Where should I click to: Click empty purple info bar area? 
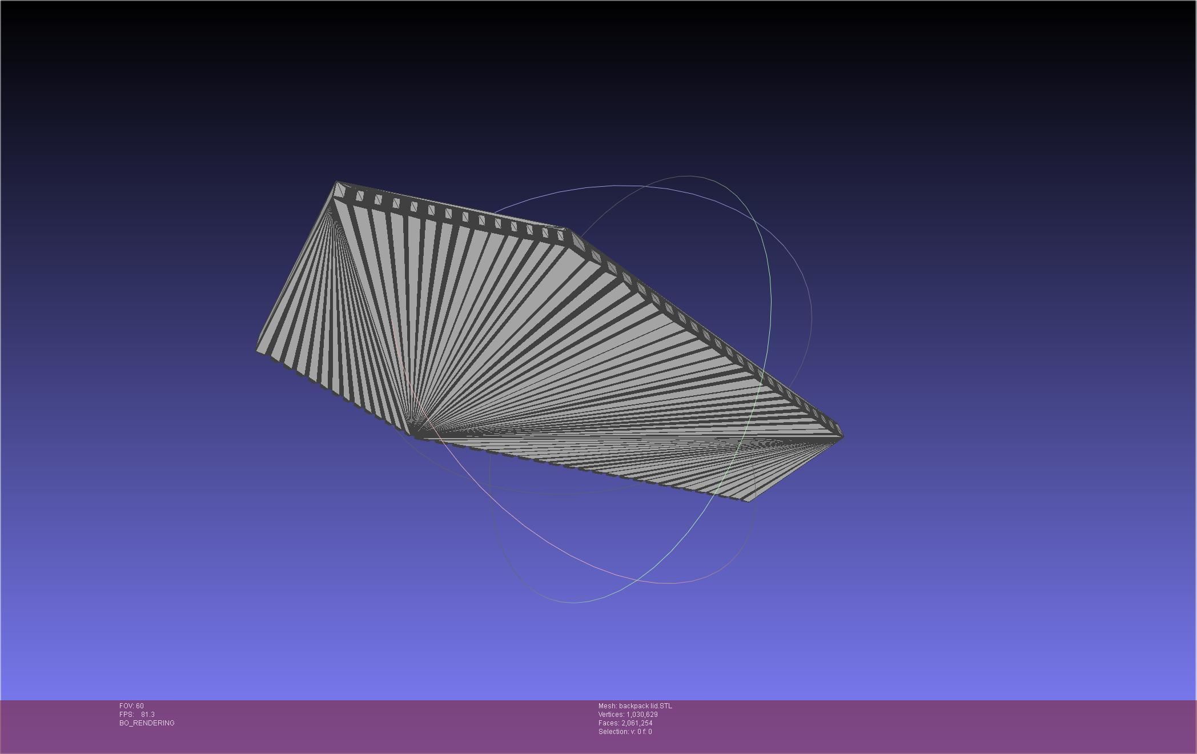pos(914,725)
